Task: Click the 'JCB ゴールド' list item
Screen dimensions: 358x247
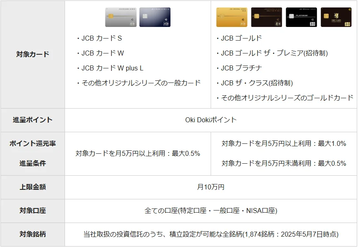Action: coord(239,38)
